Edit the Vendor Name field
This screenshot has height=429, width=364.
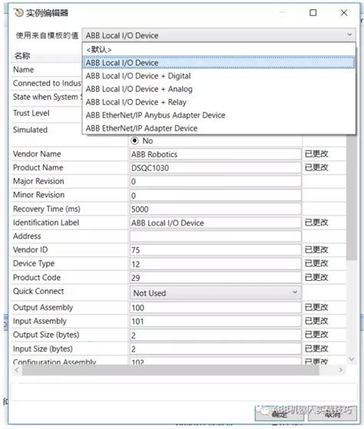pyautogui.click(x=215, y=154)
